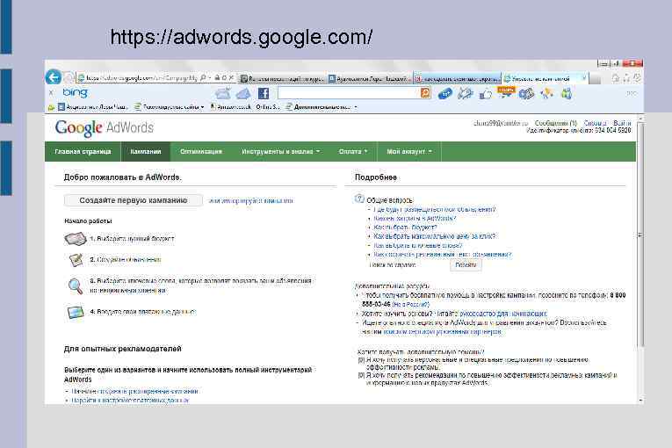Click the notepad icon beside step 2
Screen dimensions: 672x448
point(76,259)
